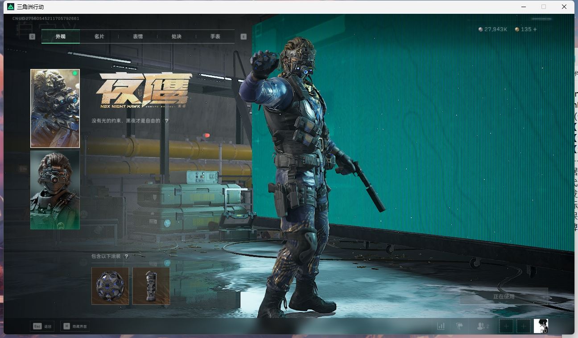578x338 pixels.
Task: Open the statistics bar chart icon
Action: point(441,326)
